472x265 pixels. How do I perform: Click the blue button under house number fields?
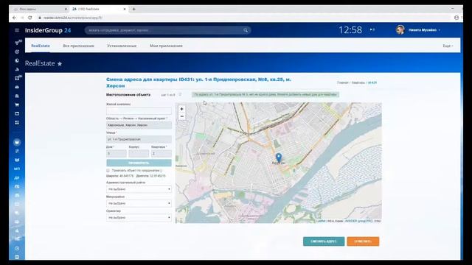pyautogui.click(x=139, y=163)
